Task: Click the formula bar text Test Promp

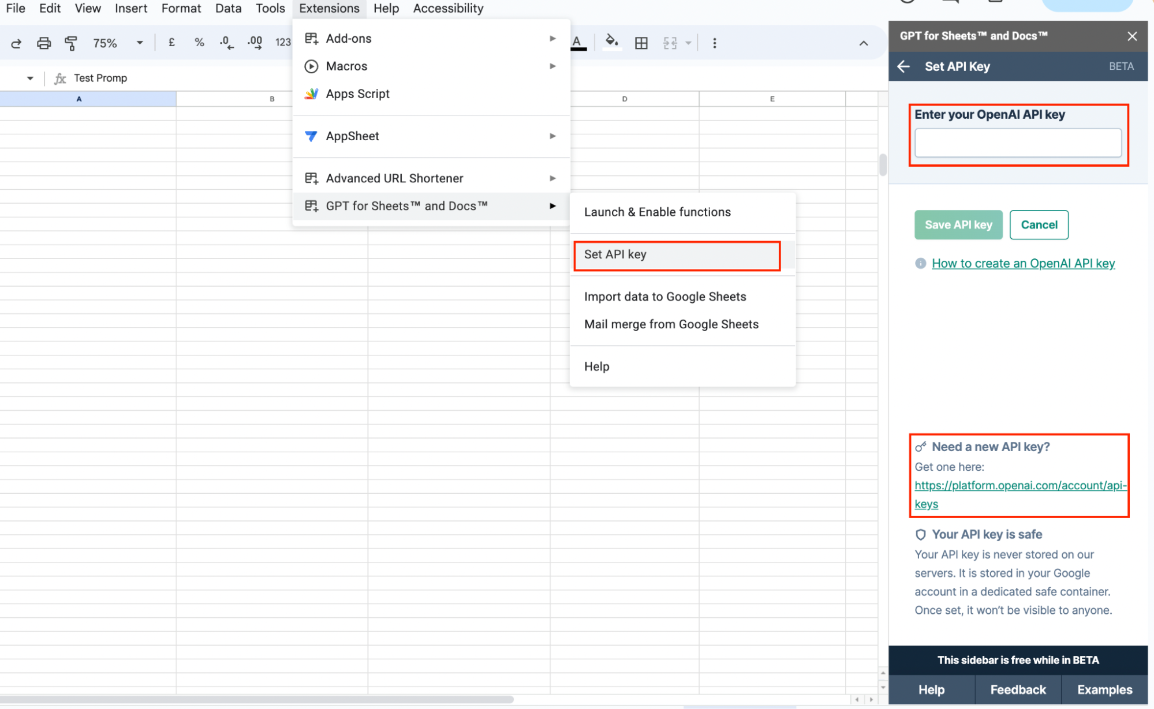Action: (100, 78)
